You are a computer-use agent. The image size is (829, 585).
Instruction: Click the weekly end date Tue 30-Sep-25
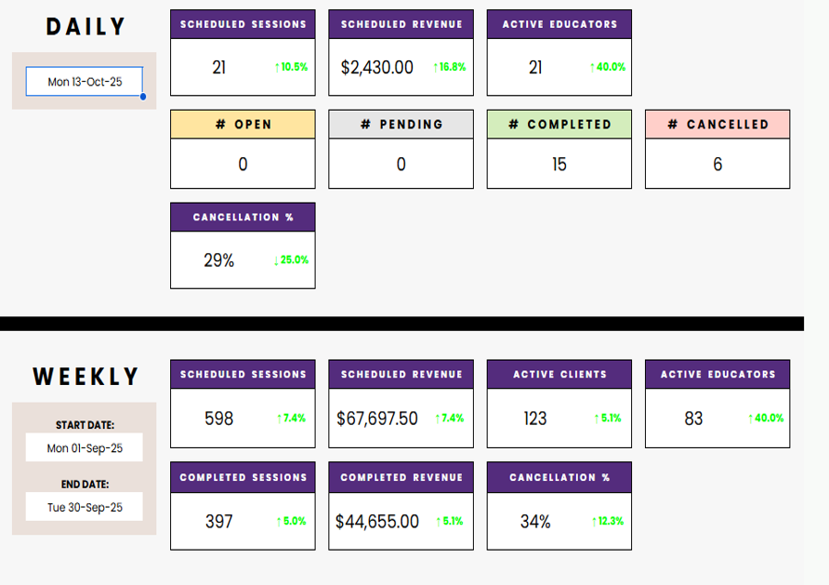(x=84, y=507)
